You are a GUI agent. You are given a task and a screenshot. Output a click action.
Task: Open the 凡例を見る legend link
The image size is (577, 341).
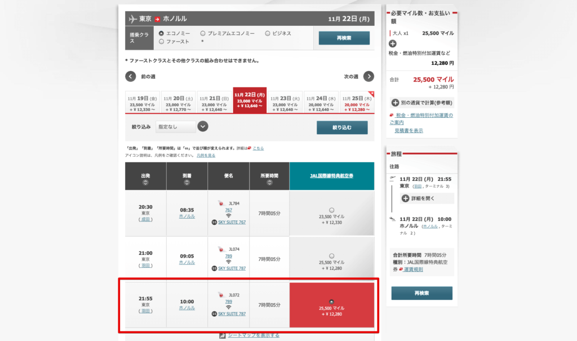pos(206,156)
